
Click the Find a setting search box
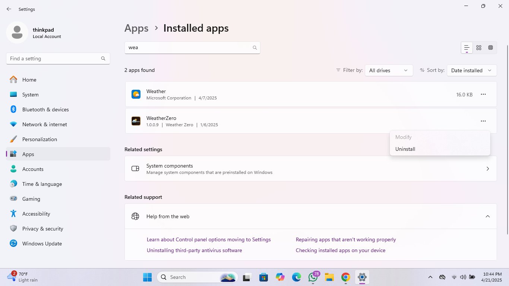tap(58, 58)
